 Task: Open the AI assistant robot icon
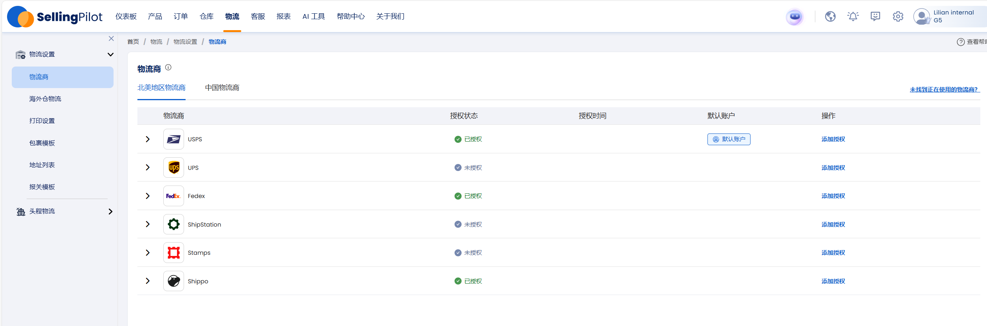[794, 17]
